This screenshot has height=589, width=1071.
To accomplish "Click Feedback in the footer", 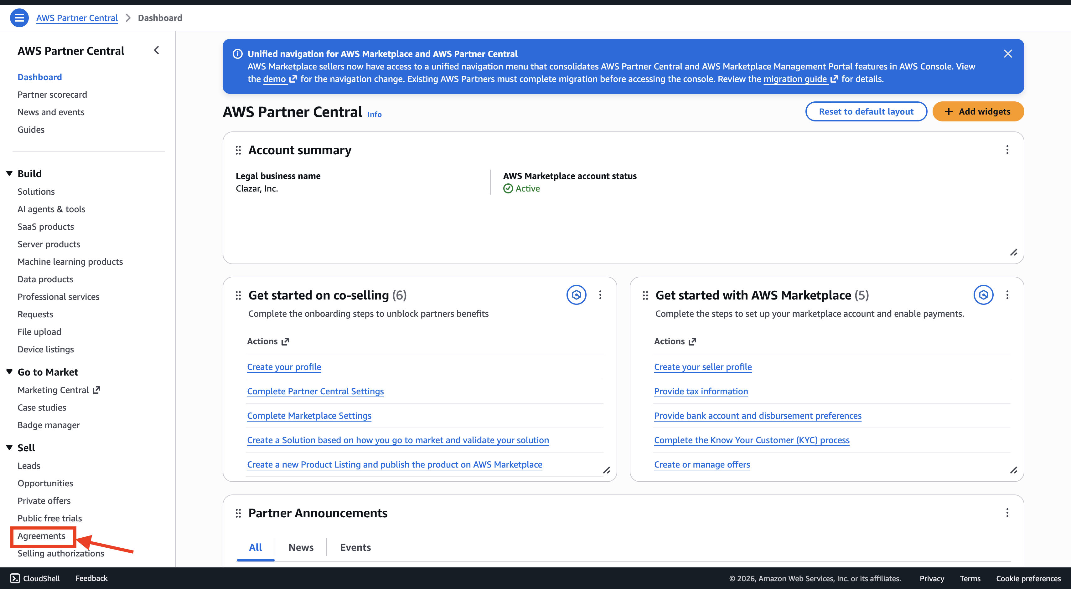I will [91, 578].
